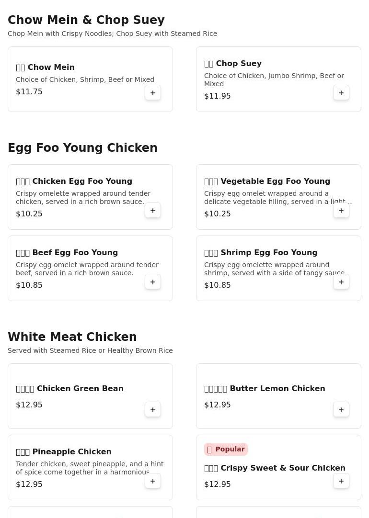Click plus button for Pineapple Chicken
Viewport: 369px width, 518px height.
tap(153, 481)
